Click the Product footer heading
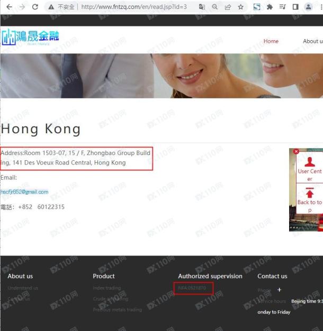 (x=104, y=276)
